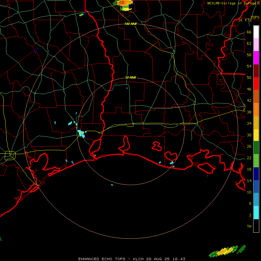Click the 50 value on the legend scale

click(x=249, y=78)
